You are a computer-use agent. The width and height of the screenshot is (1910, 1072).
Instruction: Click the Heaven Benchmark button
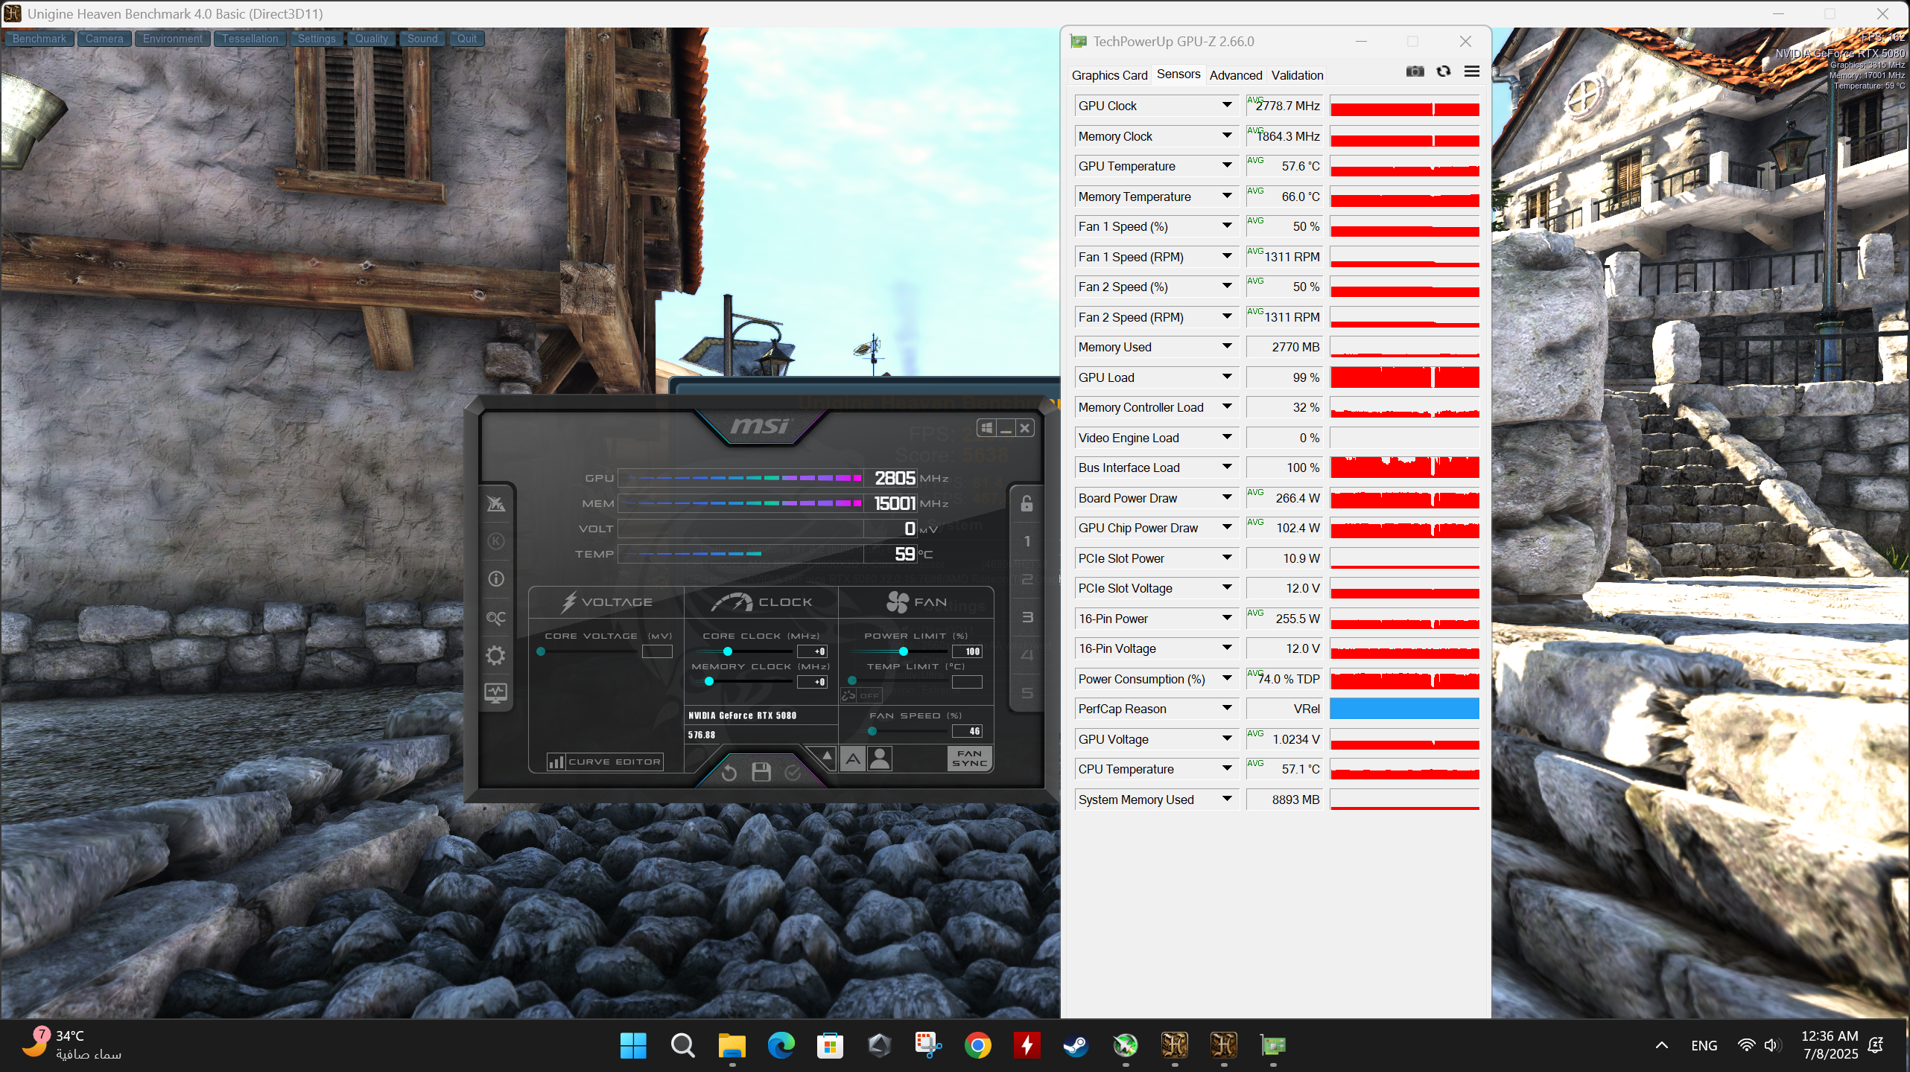[x=39, y=39]
